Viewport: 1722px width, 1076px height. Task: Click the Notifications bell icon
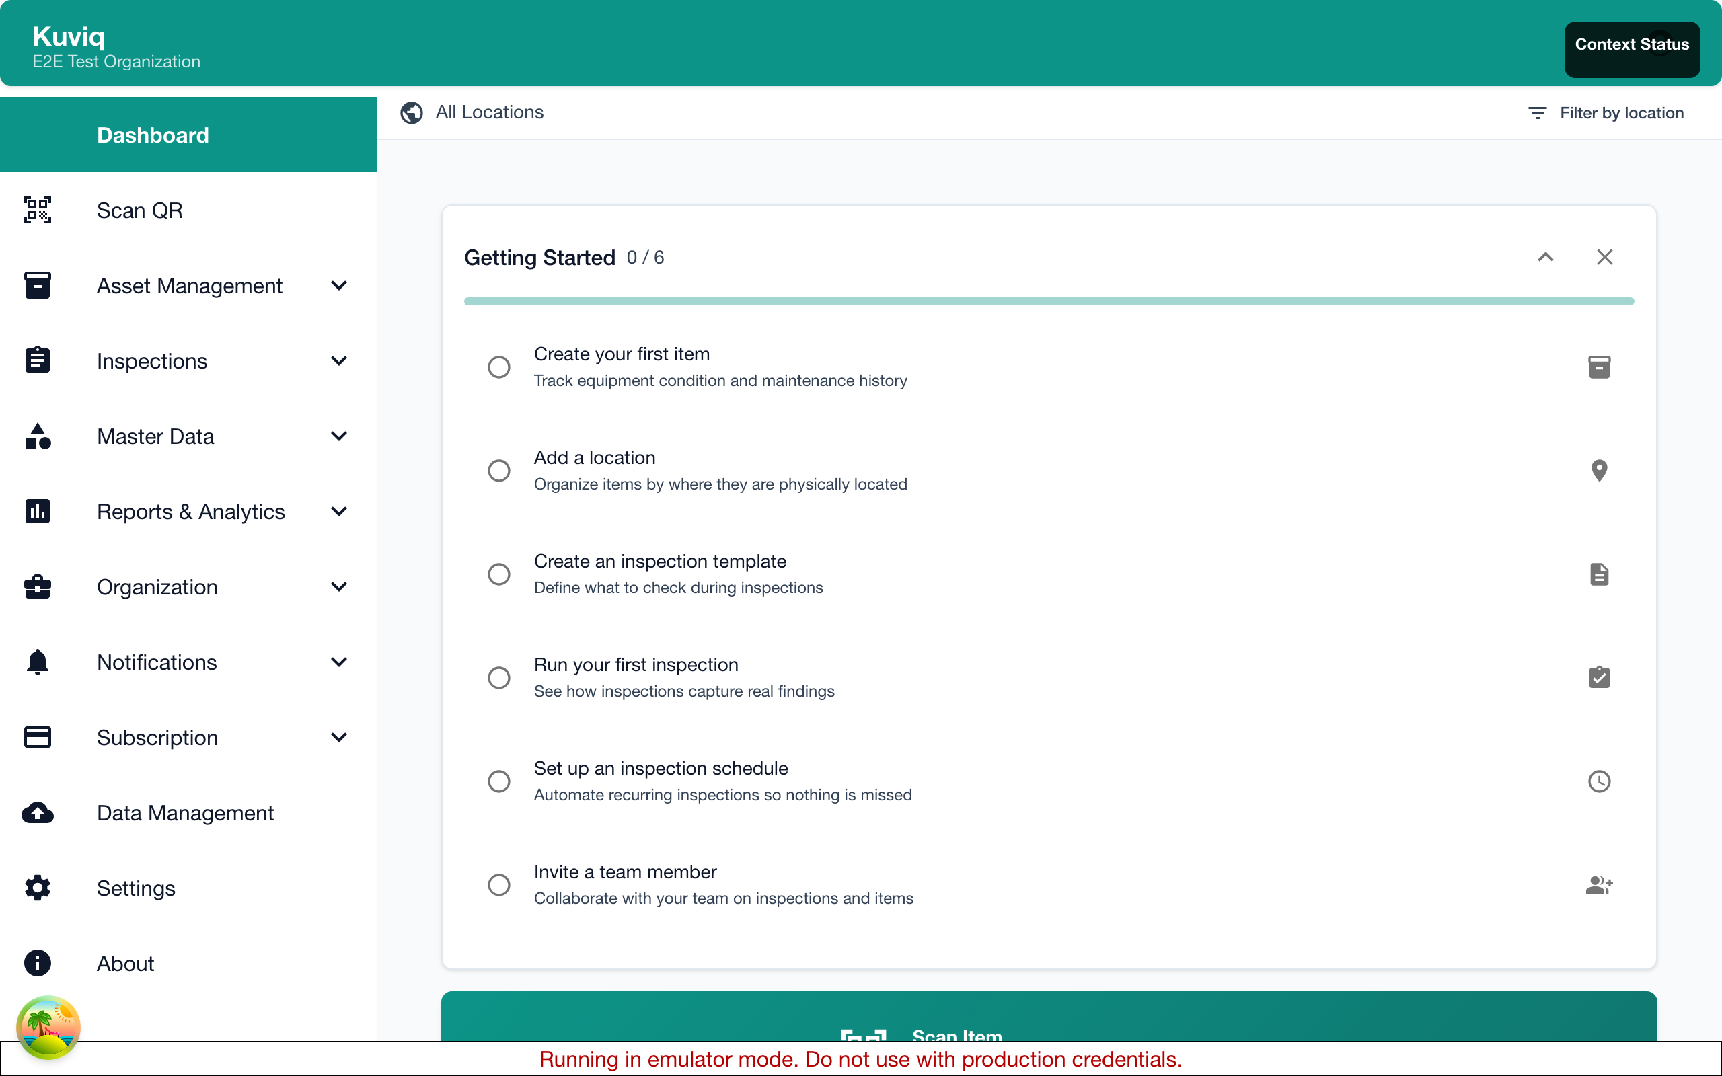pos(37,662)
